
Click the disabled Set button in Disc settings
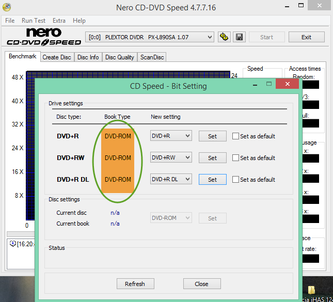[x=212, y=218]
